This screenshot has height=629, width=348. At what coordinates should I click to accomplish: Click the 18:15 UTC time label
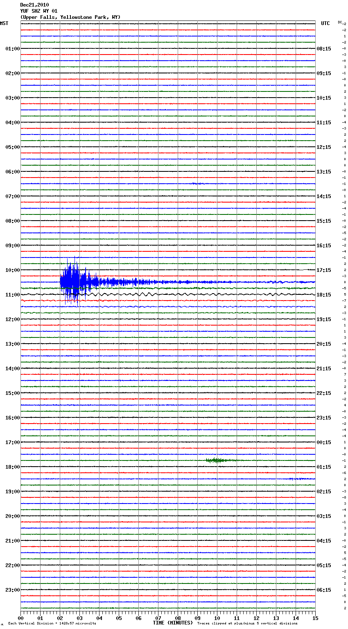pos(324,295)
